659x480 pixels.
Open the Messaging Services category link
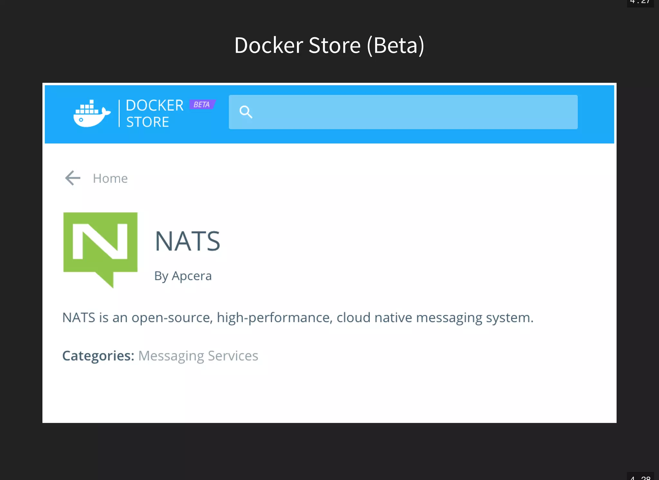(x=198, y=356)
